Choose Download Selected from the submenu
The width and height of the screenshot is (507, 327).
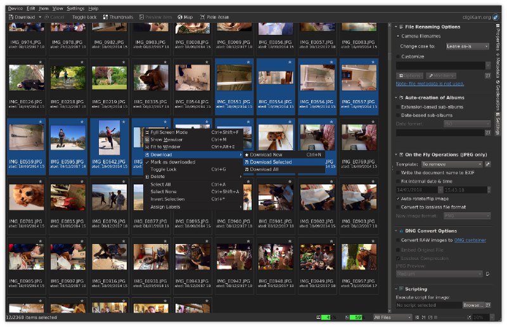coord(271,162)
